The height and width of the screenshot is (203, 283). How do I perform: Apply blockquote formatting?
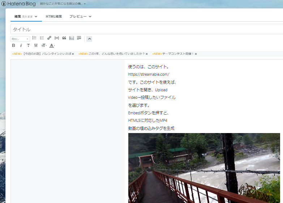point(64,38)
